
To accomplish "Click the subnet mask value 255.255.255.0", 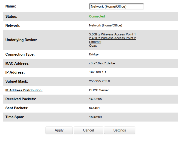I will (99, 81).
